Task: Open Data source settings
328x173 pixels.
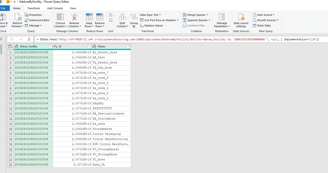Action: 241,17
